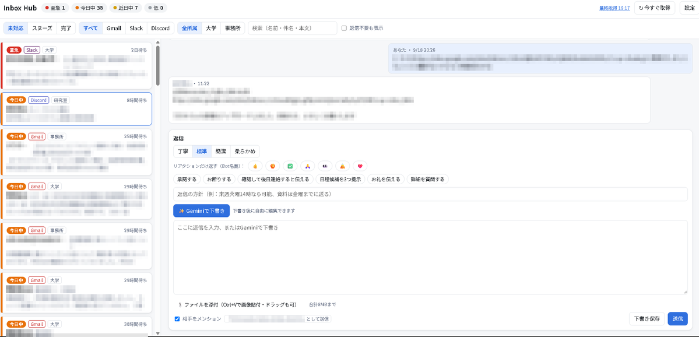
Task: Select the 柔らかめ tone option
Action: coord(245,151)
